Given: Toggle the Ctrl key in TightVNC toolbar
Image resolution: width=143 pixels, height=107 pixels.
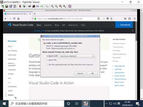Looking at the screenshot, I should click(x=37, y=6).
